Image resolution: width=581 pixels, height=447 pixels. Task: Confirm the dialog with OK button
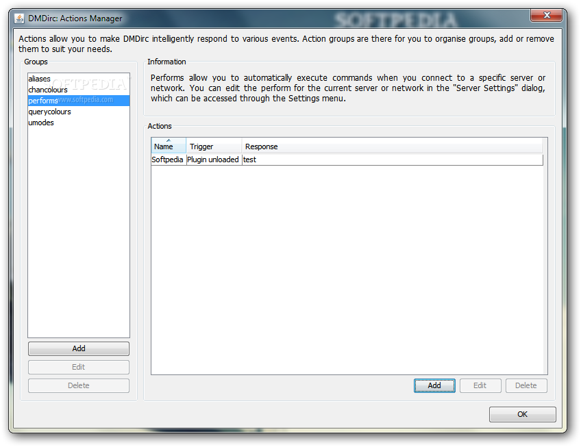[523, 414]
